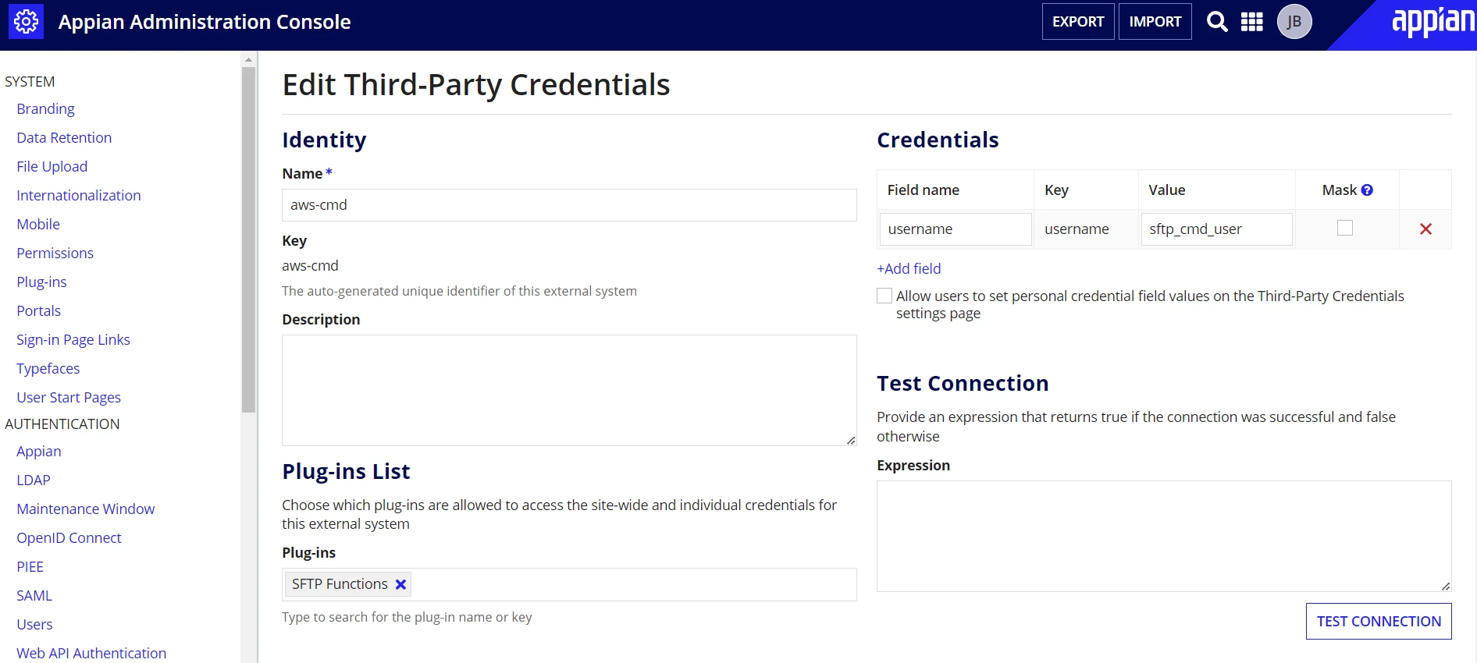Image resolution: width=1477 pixels, height=663 pixels.
Task: Click the Value column header
Action: click(1167, 190)
